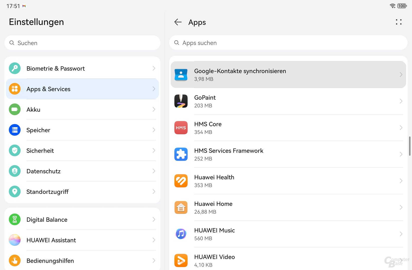
Task: Tap the HUAWEI Video play icon
Action: (181, 260)
